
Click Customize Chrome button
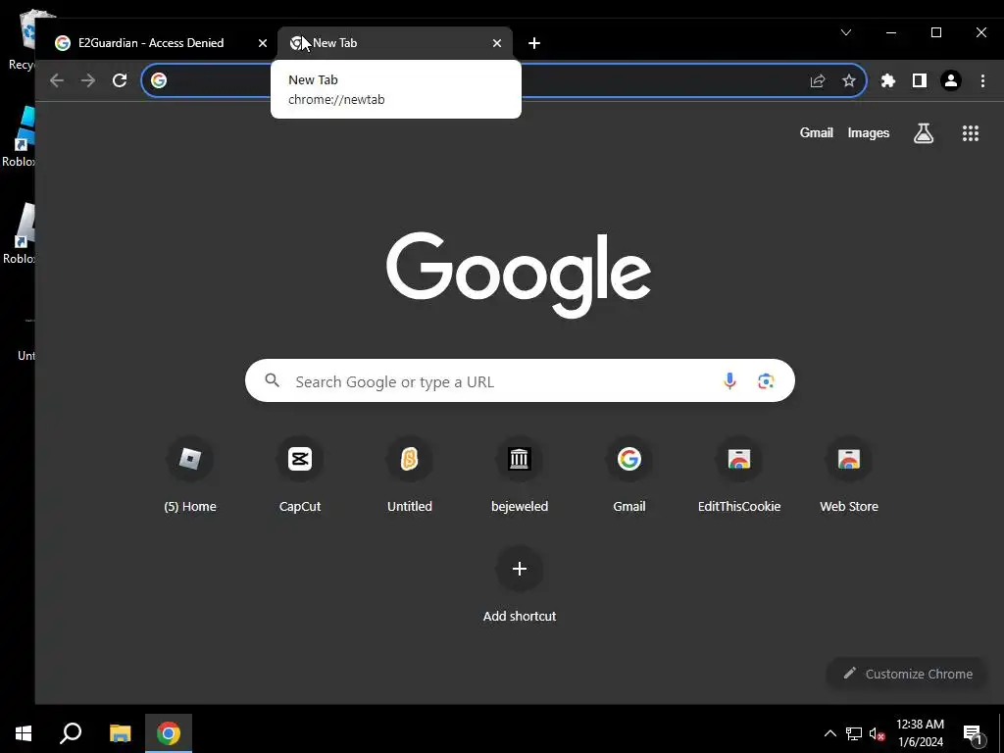click(907, 674)
